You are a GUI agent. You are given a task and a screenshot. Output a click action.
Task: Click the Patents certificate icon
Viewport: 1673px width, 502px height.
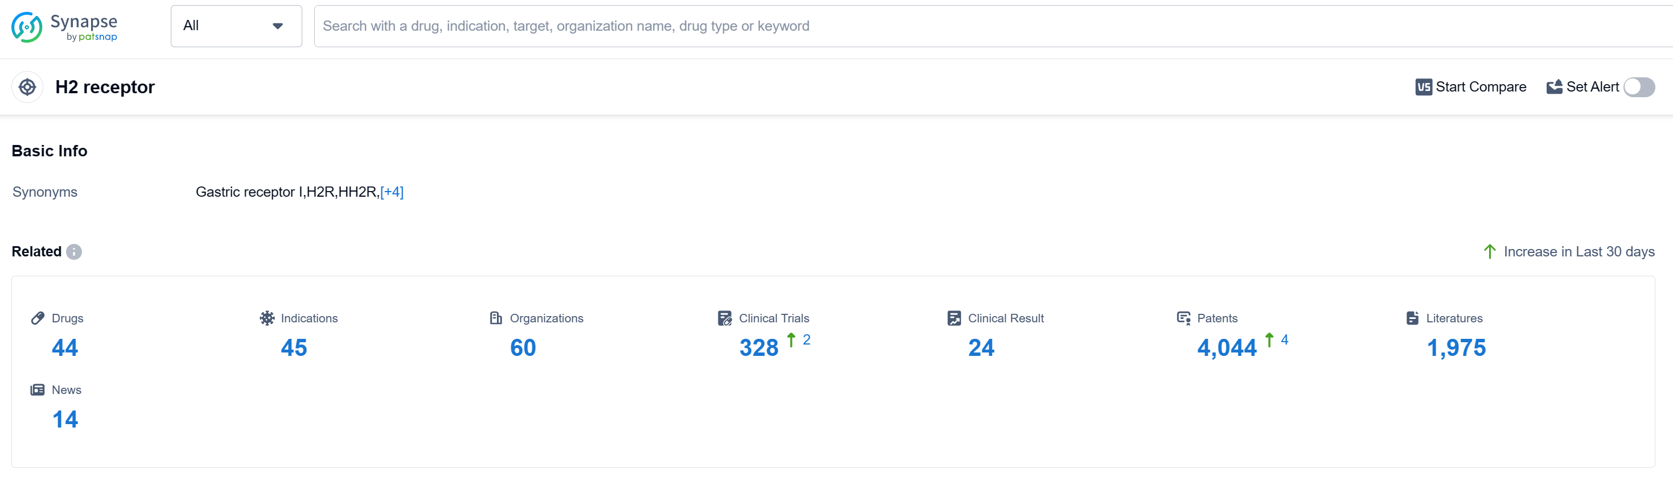(x=1183, y=318)
